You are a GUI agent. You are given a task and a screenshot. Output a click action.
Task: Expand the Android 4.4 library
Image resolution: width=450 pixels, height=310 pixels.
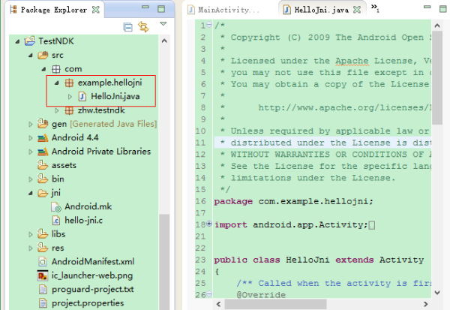pos(31,138)
